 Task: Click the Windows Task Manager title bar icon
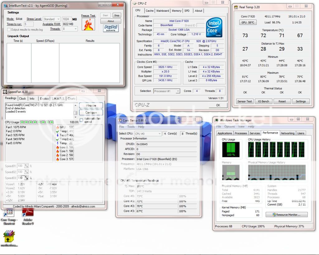click(217, 120)
